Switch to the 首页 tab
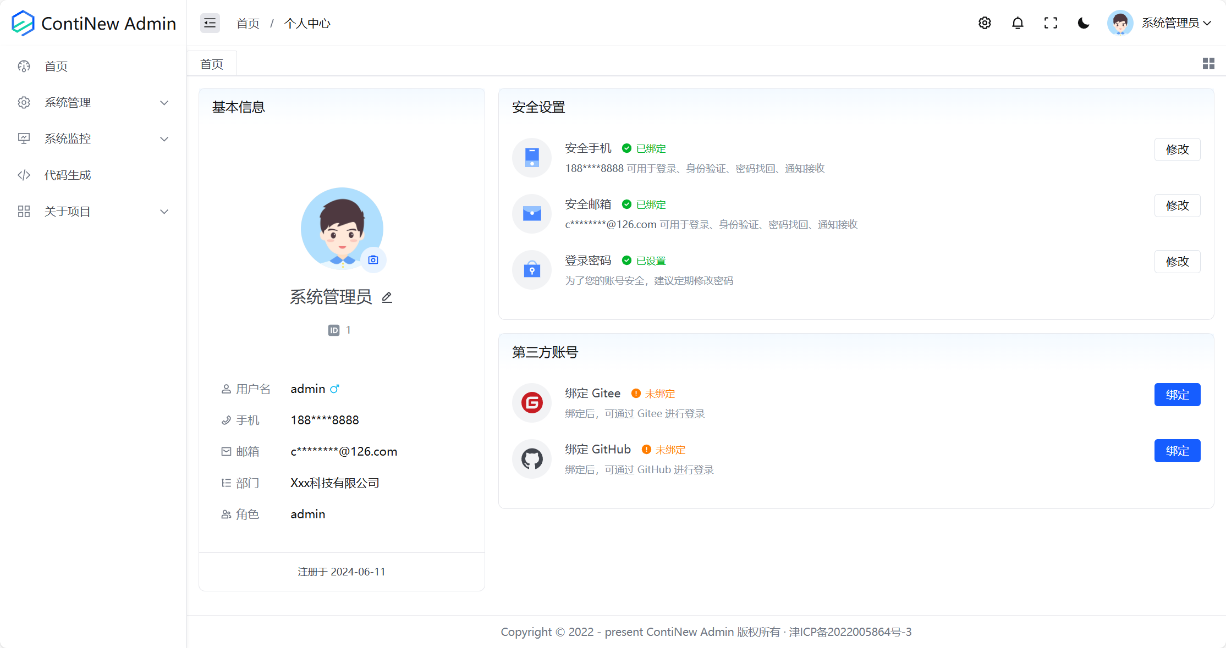This screenshot has width=1226, height=648. click(211, 63)
